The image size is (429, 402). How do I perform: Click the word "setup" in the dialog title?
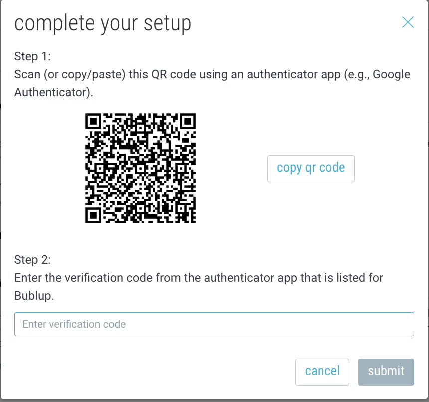click(168, 24)
